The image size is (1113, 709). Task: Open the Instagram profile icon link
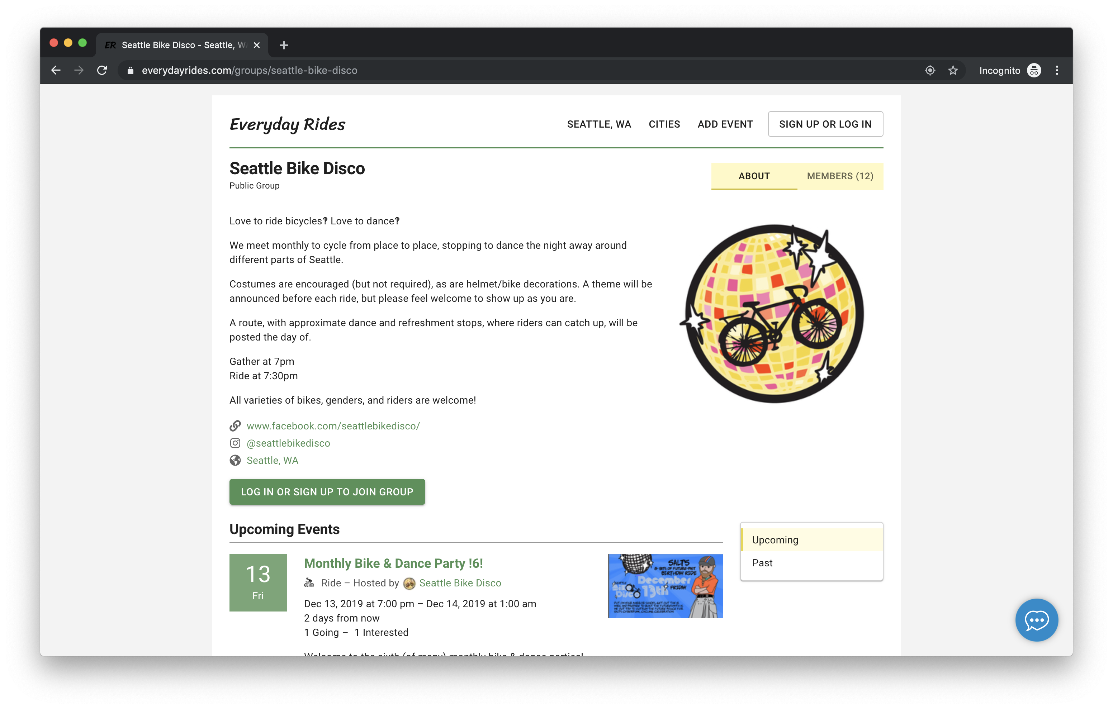pos(235,443)
